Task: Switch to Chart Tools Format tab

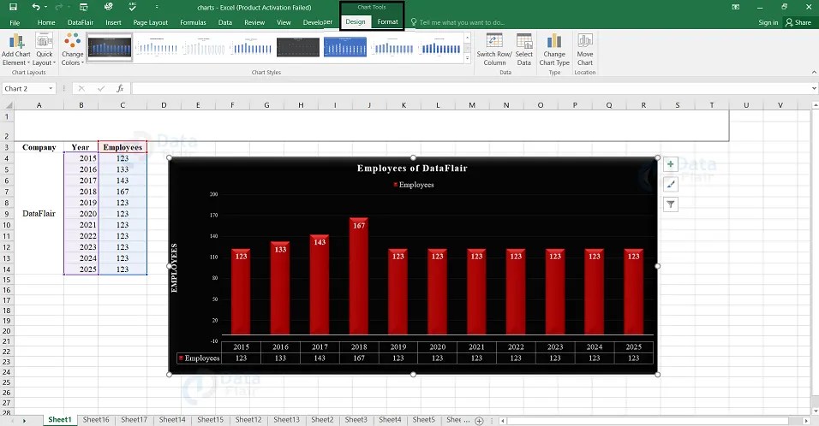Action: (387, 22)
